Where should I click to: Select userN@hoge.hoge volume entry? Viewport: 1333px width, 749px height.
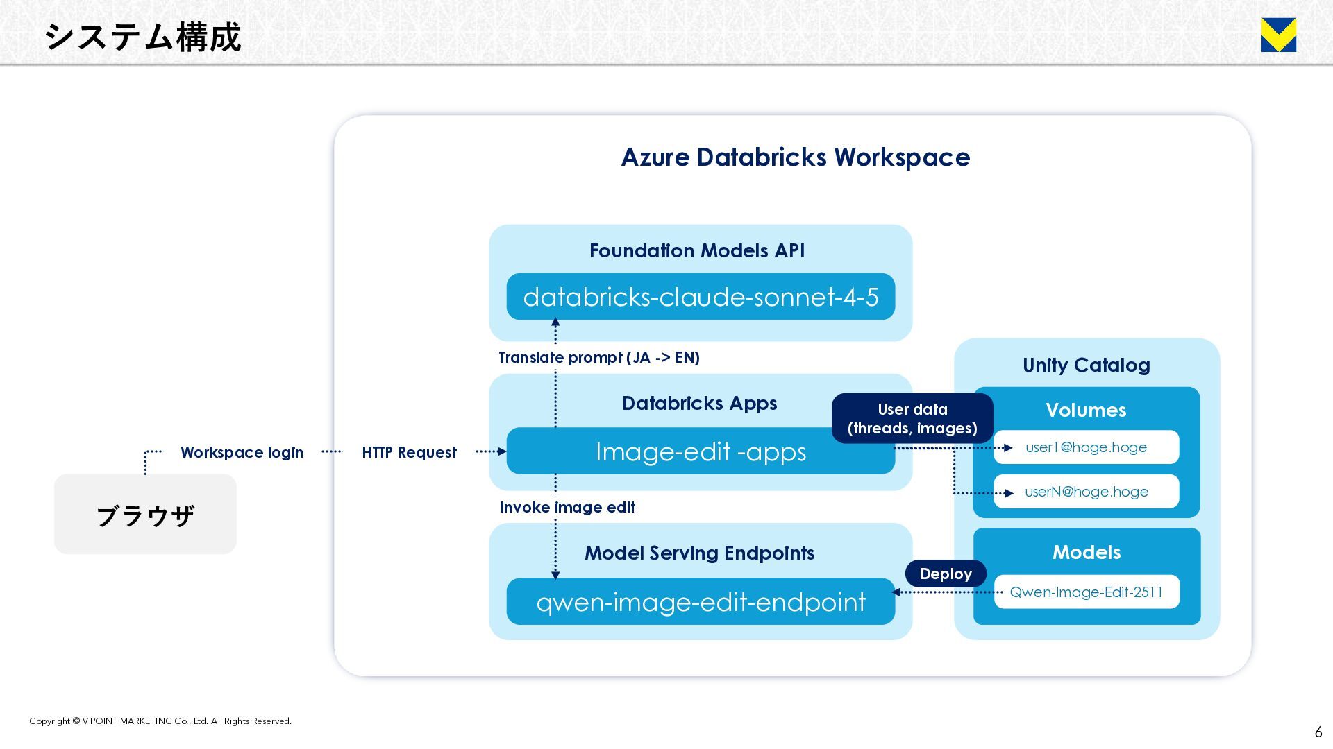pyautogui.click(x=1086, y=492)
